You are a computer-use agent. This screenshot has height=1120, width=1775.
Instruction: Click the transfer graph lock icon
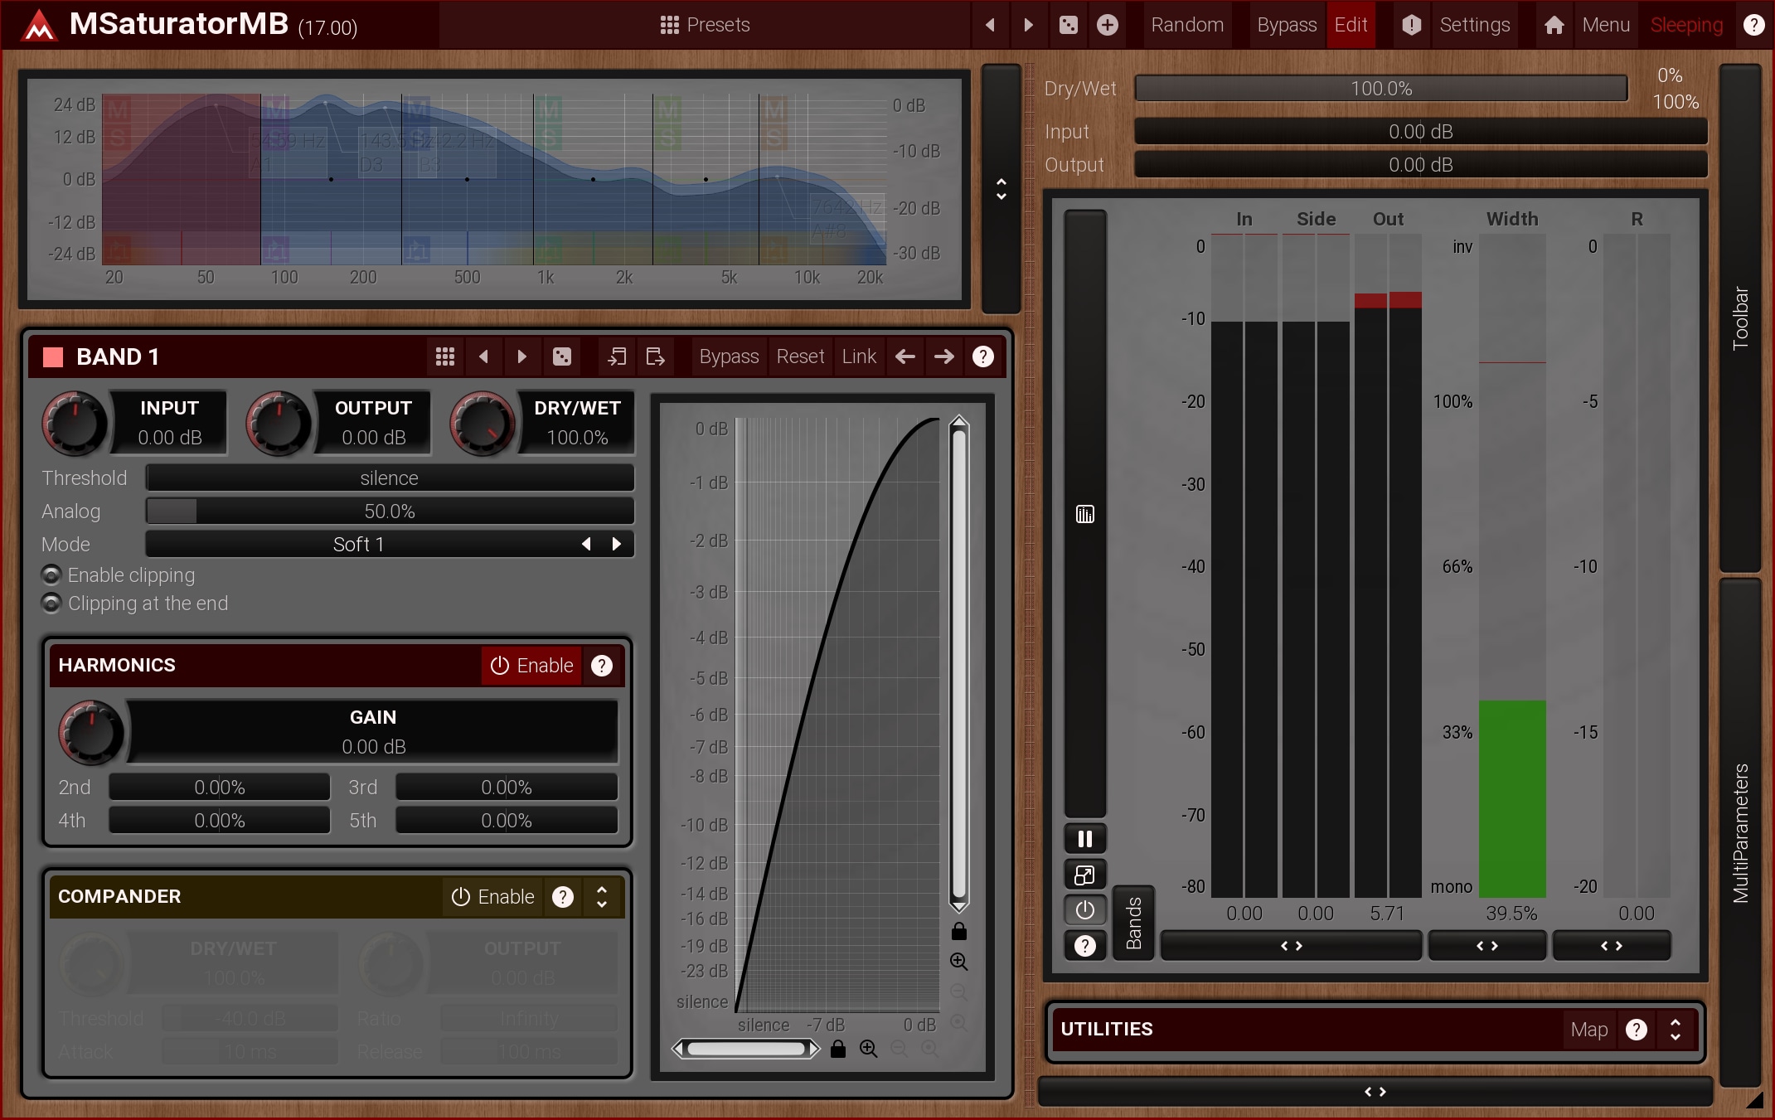tap(959, 931)
